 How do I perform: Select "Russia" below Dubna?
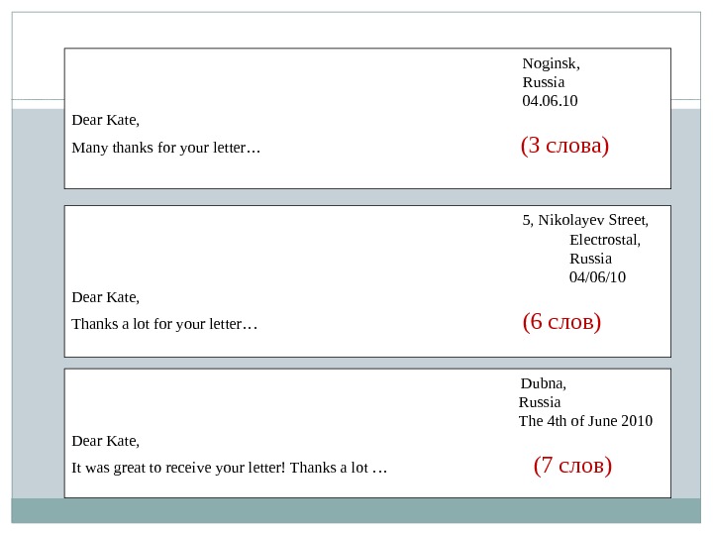[540, 402]
